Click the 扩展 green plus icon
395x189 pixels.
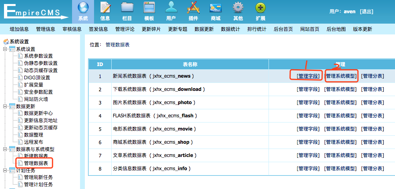[260, 8]
